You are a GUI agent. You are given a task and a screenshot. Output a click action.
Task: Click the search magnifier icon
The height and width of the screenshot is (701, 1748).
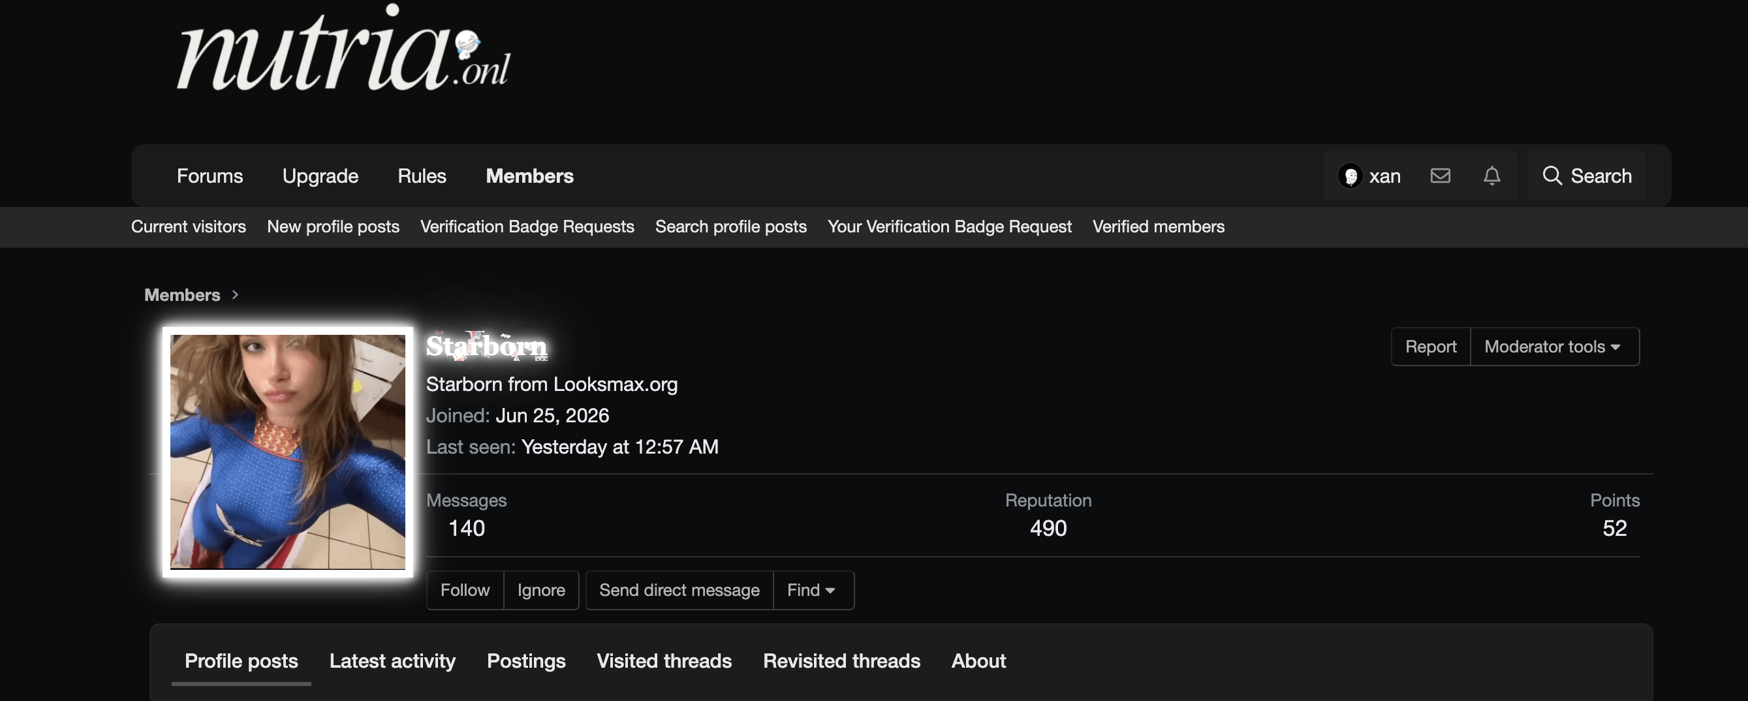pos(1552,176)
